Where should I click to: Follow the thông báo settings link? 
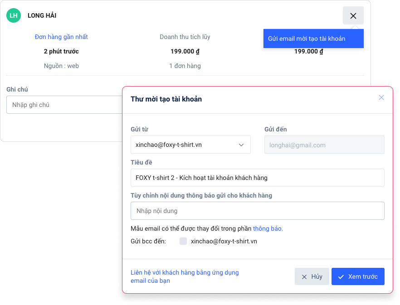click(x=268, y=228)
